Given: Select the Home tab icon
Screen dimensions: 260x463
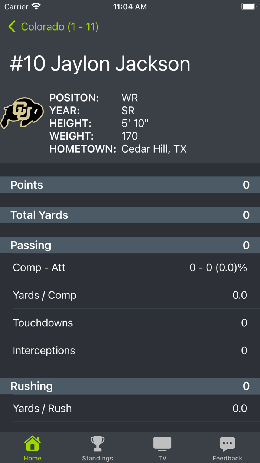Looking at the screenshot, I should [32, 443].
